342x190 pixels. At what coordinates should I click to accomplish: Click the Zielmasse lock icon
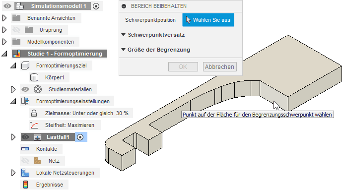pyautogui.click(x=34, y=113)
